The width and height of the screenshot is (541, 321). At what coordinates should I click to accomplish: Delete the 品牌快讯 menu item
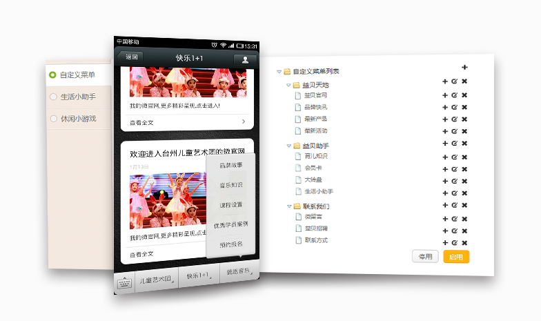click(464, 108)
